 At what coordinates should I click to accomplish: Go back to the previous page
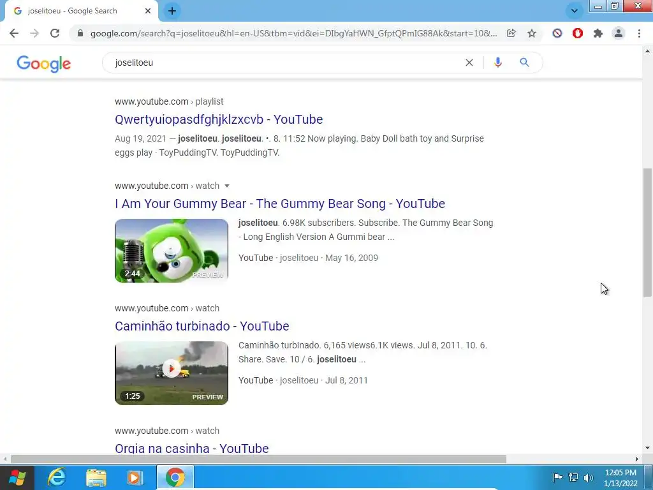click(14, 33)
